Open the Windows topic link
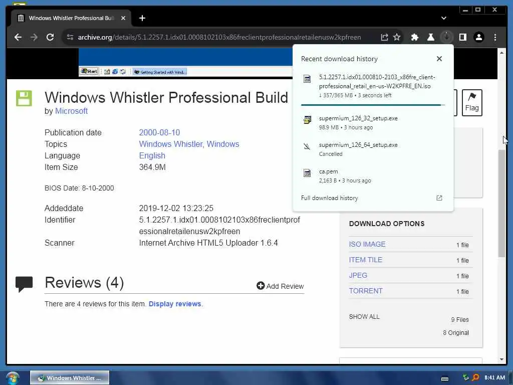This screenshot has height=385, width=513. click(x=223, y=144)
